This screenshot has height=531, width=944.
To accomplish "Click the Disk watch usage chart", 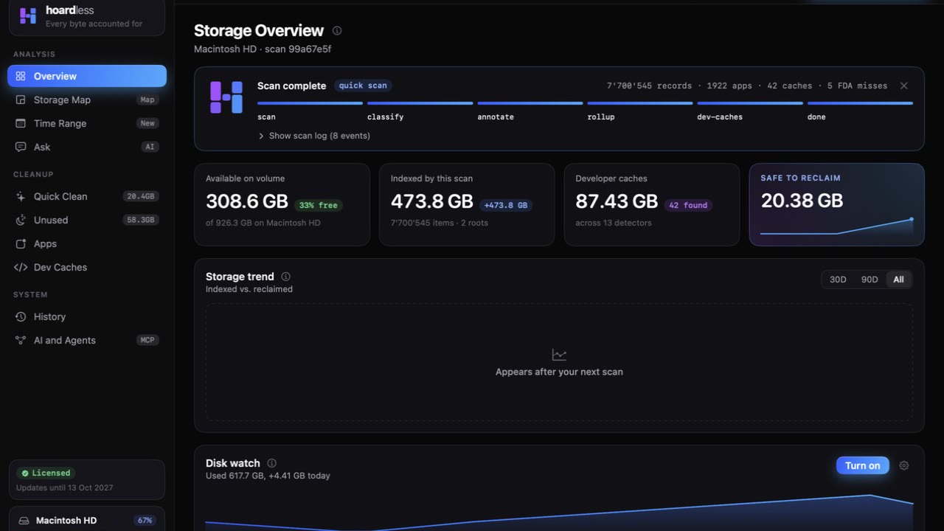I will [559, 511].
